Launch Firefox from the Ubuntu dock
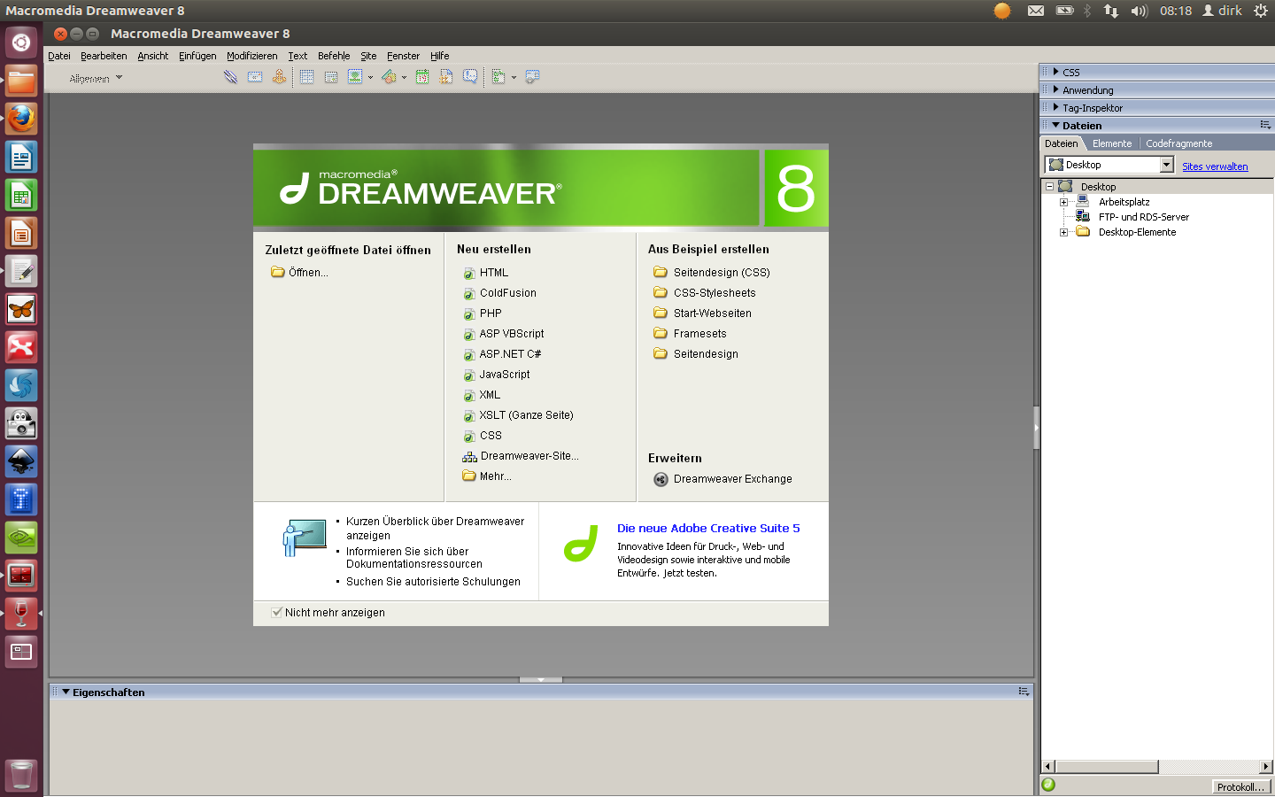The height and width of the screenshot is (797, 1275). coord(21,120)
